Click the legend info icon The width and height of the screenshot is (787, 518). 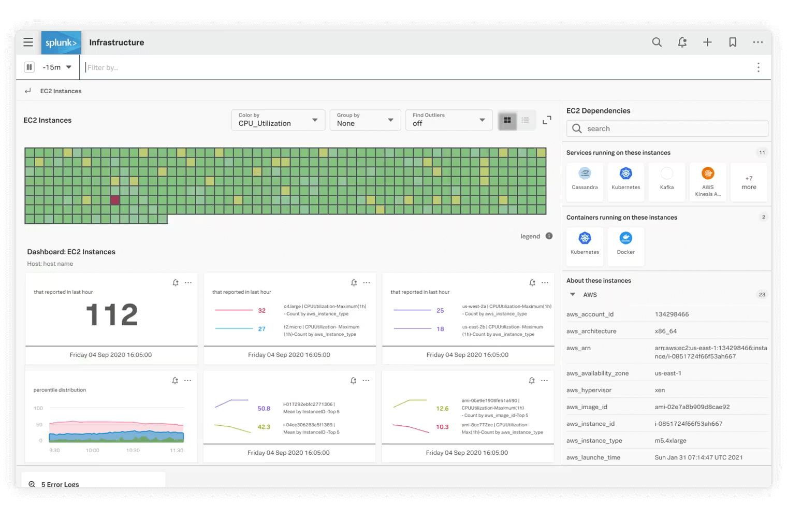(549, 236)
